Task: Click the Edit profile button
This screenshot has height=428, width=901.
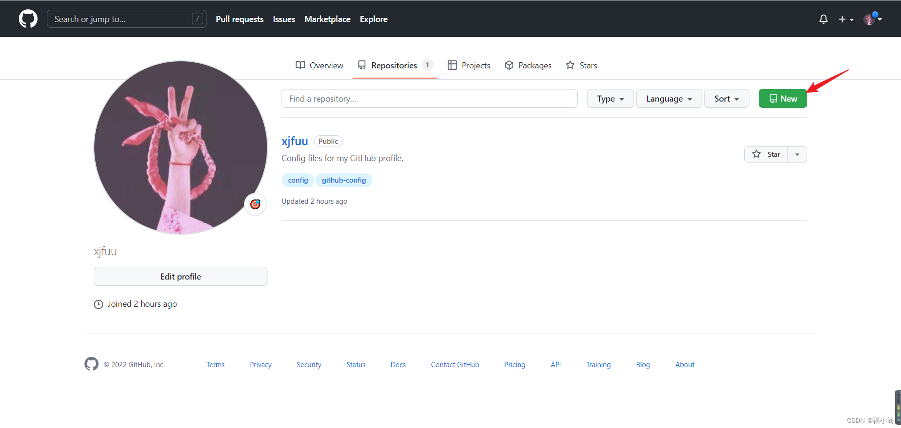Action: (181, 276)
